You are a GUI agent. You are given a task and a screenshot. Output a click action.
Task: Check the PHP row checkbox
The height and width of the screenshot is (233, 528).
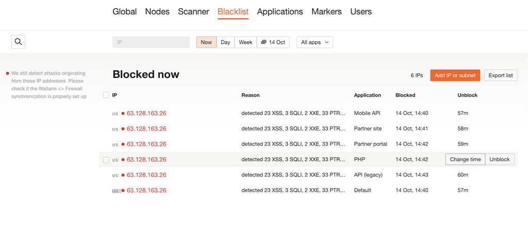106,160
